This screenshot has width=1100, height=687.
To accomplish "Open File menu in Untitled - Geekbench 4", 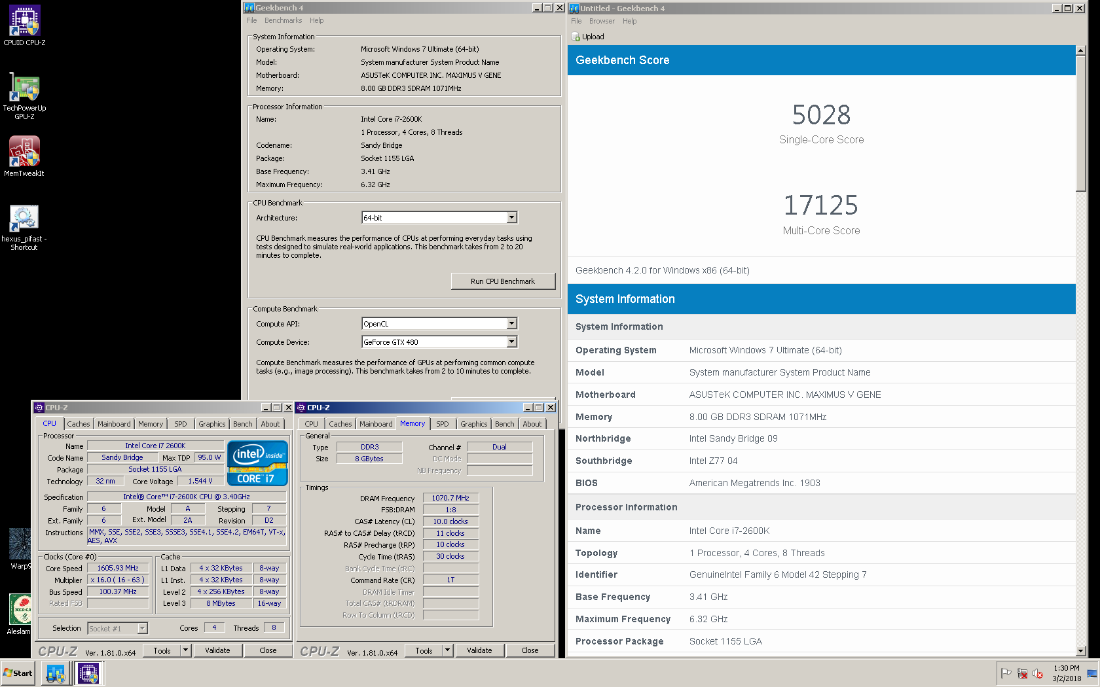I will tap(576, 21).
